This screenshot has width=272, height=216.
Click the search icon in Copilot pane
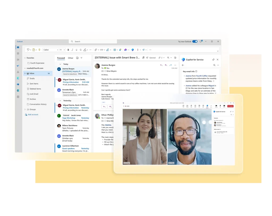click(x=214, y=65)
